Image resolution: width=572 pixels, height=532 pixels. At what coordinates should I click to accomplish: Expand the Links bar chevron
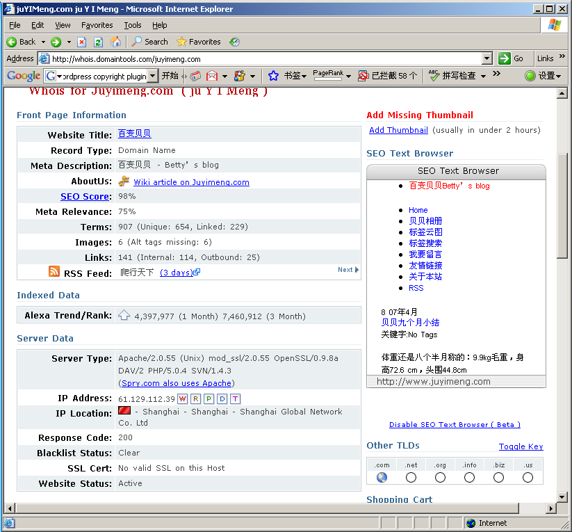pyautogui.click(x=562, y=56)
